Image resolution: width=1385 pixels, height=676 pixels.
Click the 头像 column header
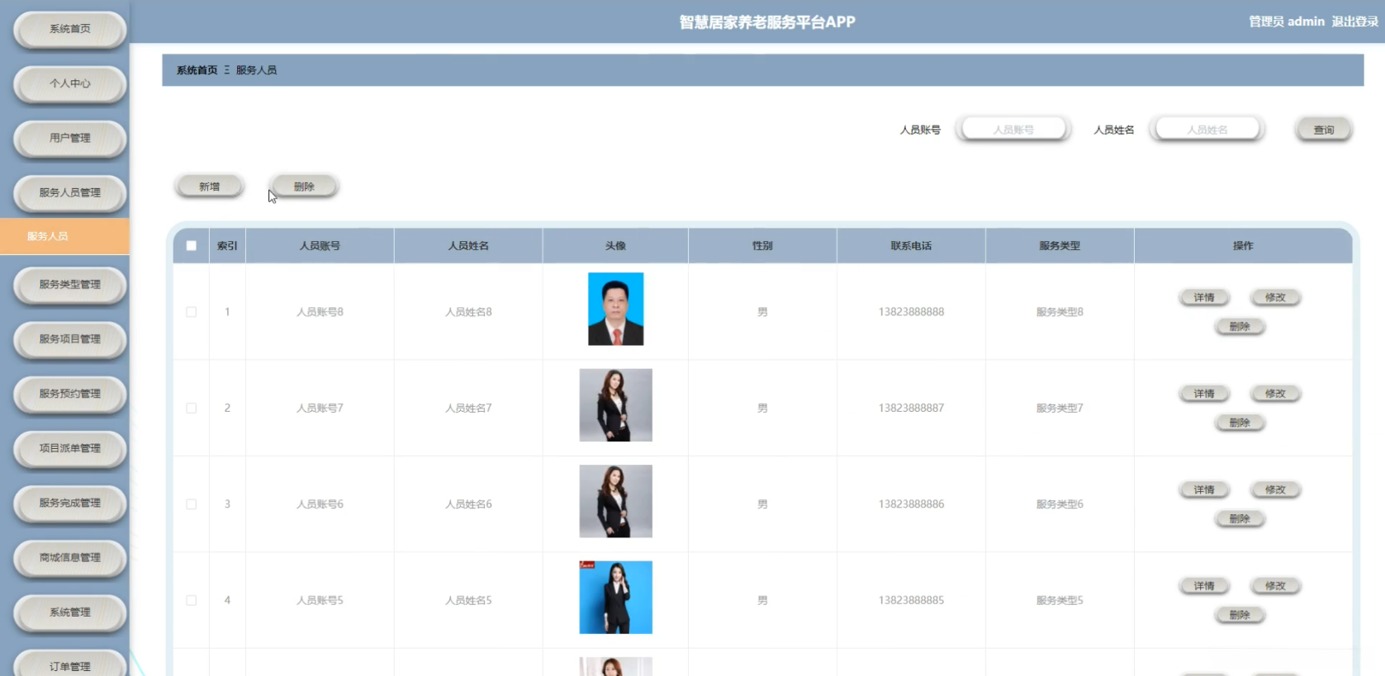(x=615, y=246)
